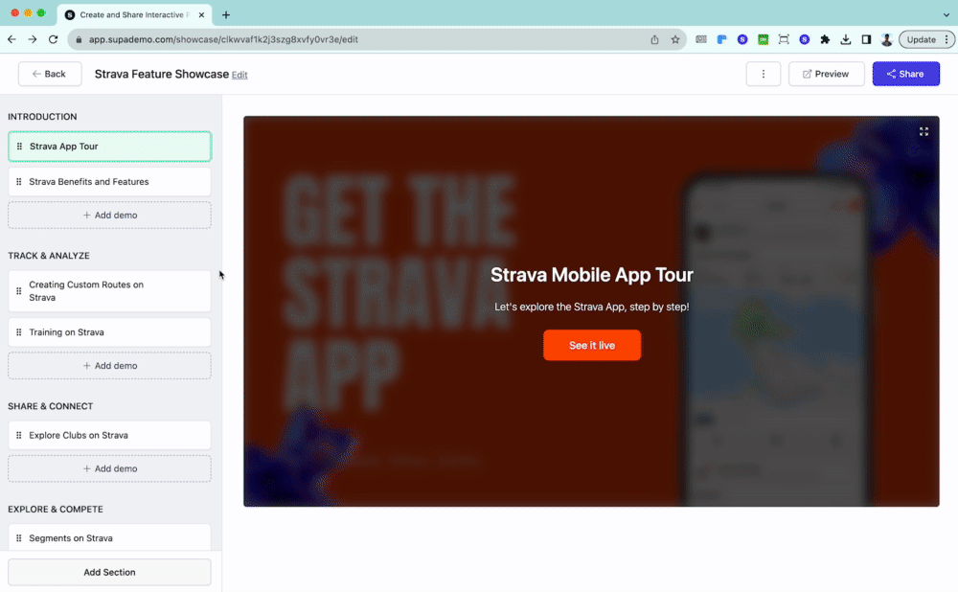Close the Create and Share Interactive tab
The height and width of the screenshot is (592, 958).
[x=201, y=14]
